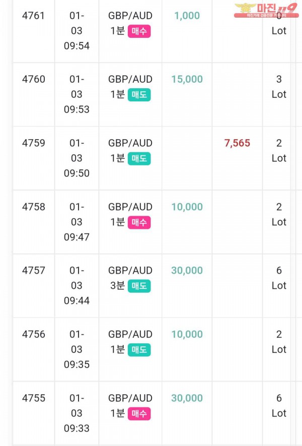Click GBP/AUD in row 4756
Image resolution: width=302 pixels, height=446 pixels.
tap(130, 334)
